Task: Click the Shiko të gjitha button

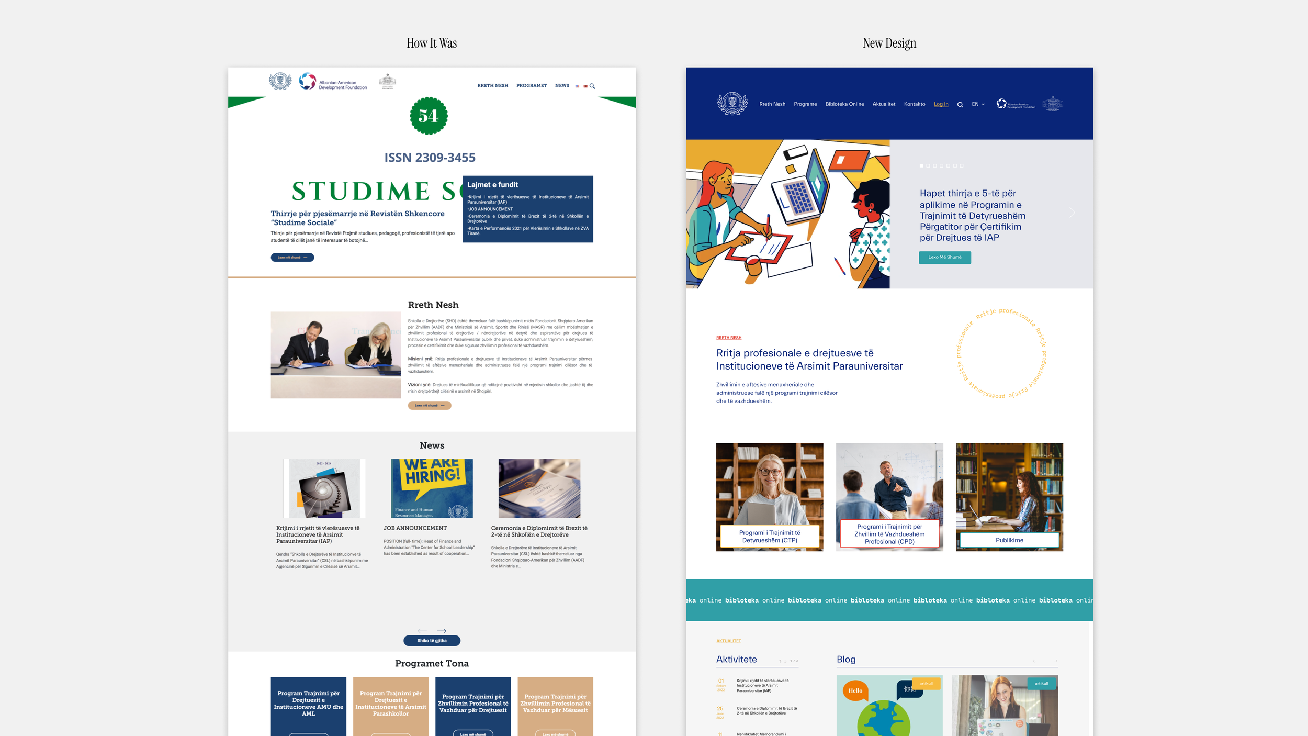Action: (x=432, y=641)
